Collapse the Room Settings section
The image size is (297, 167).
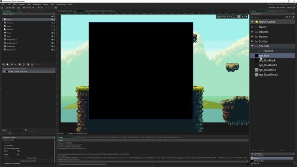3,140
